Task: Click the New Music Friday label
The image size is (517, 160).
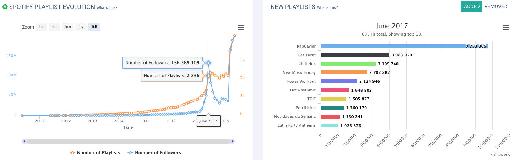Action: click(299, 72)
